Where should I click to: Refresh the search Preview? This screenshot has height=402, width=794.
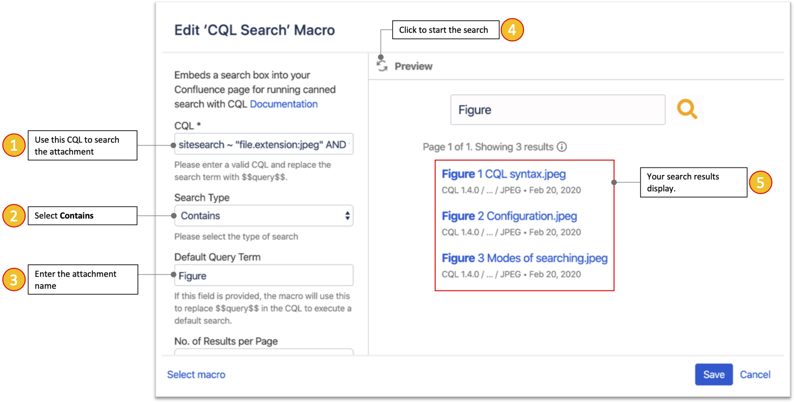[382, 65]
